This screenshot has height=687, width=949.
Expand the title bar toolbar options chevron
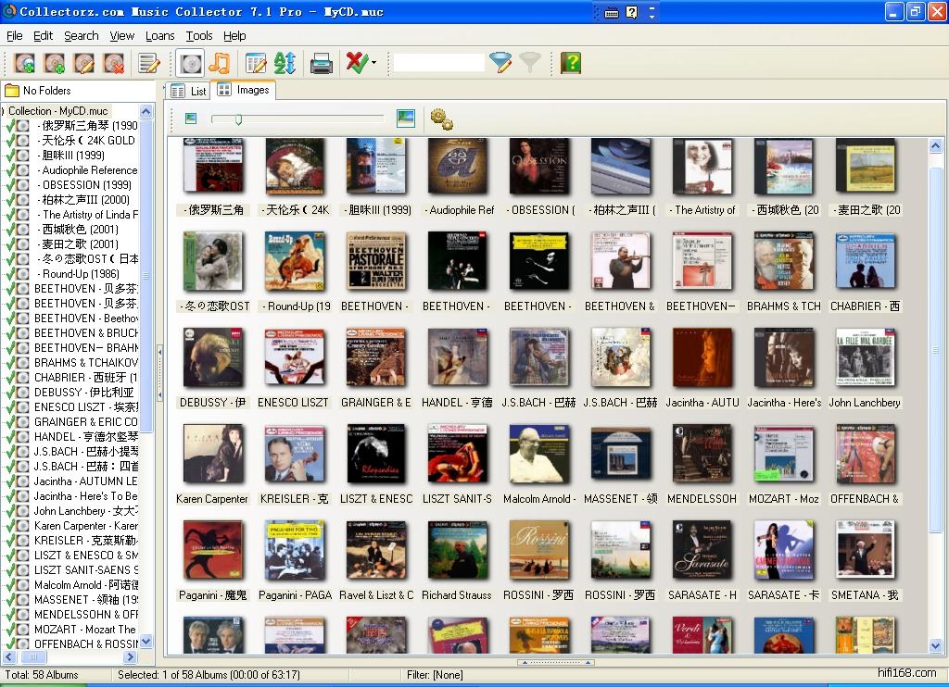pos(652,12)
